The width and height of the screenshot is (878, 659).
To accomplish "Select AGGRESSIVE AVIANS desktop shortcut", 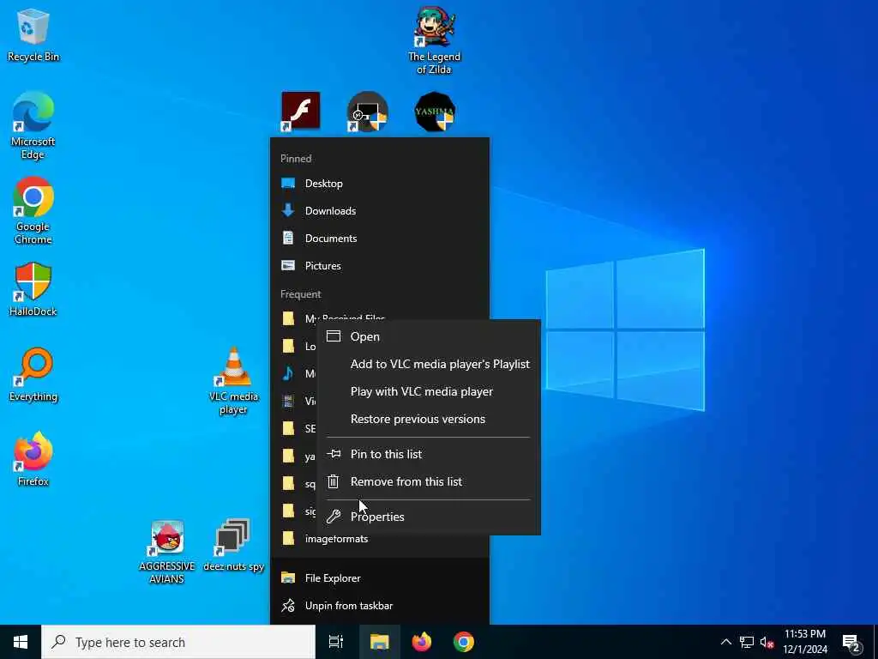I will (x=167, y=552).
